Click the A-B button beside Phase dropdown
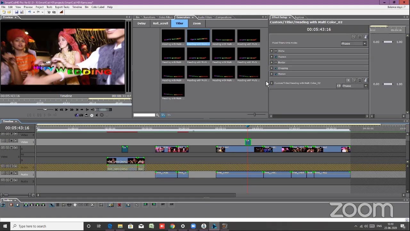 tap(339, 86)
